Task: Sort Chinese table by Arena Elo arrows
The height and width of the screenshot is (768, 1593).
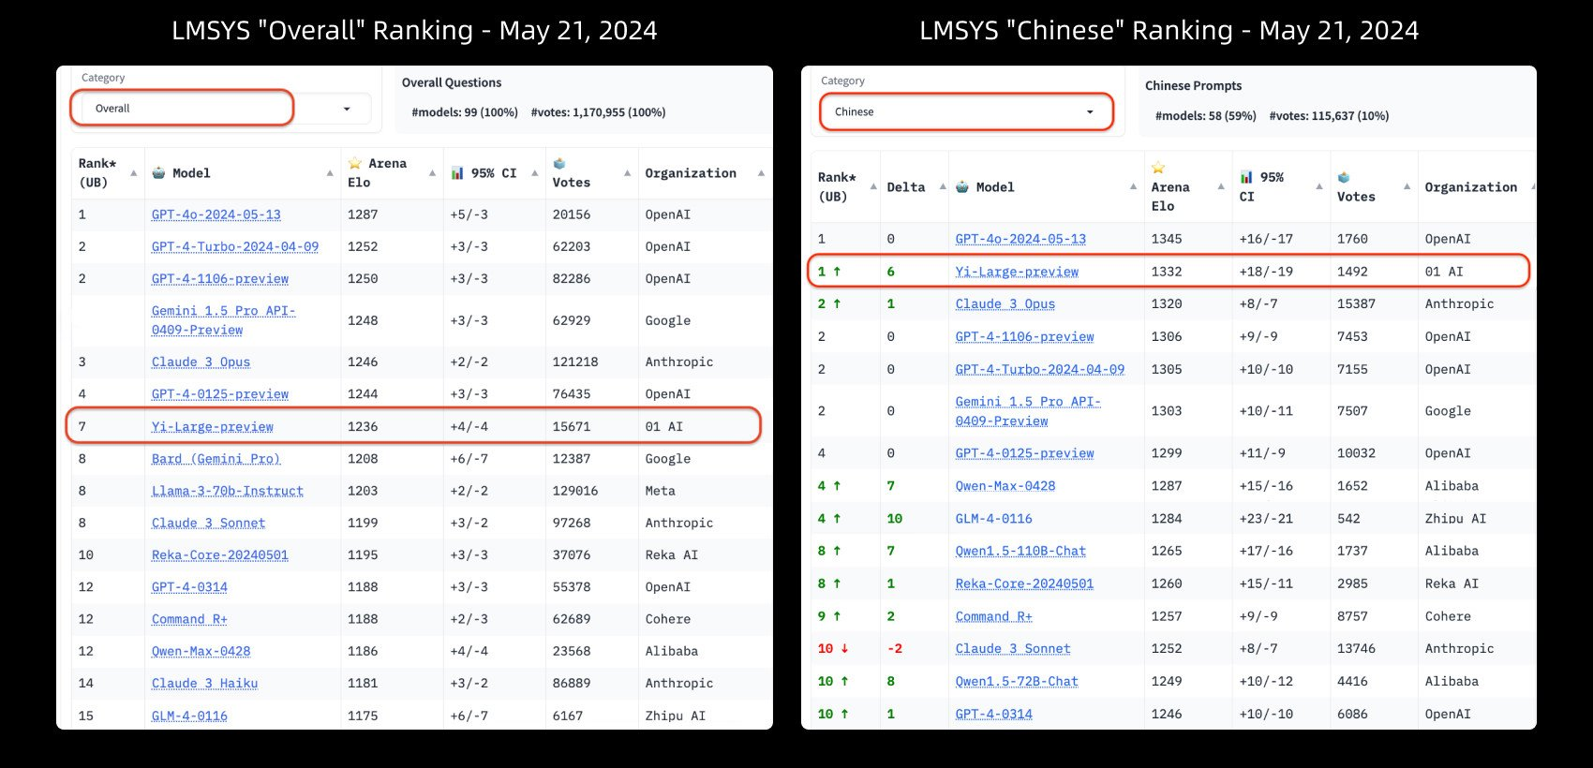Action: 1221,187
